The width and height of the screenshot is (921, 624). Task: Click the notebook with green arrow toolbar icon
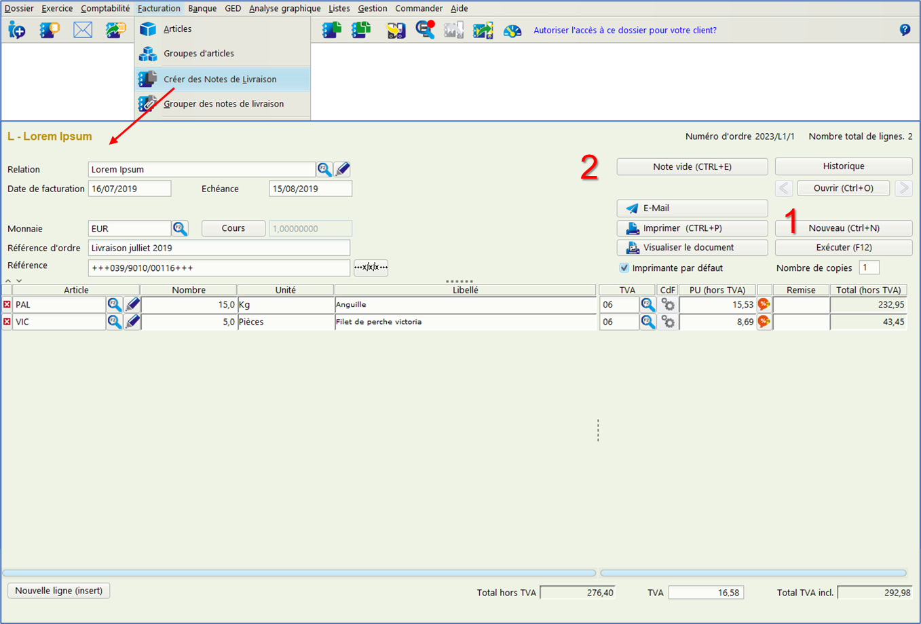pos(115,30)
